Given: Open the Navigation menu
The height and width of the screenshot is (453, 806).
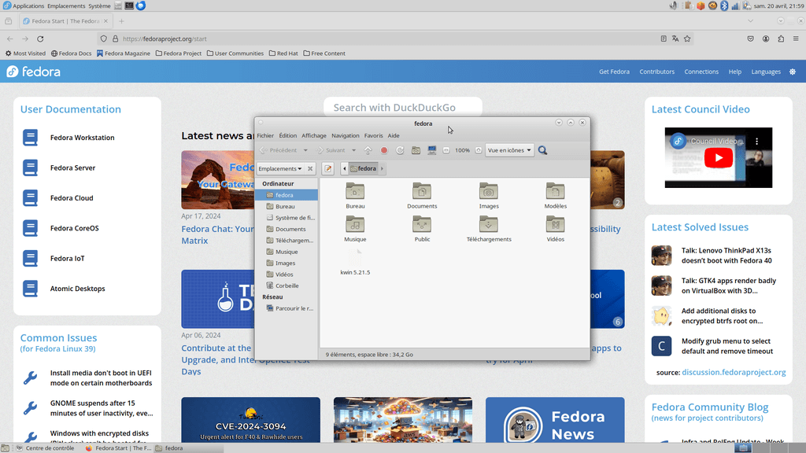Looking at the screenshot, I should 346,135.
